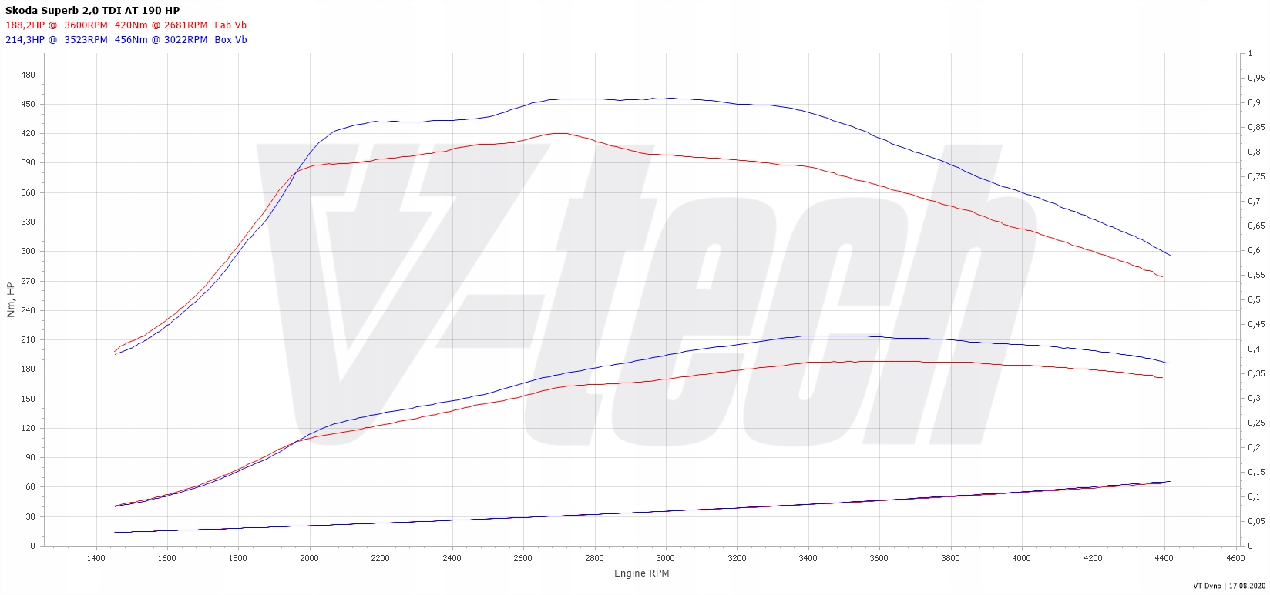Click the 150 tick on the left axis
This screenshot has width=1270, height=595.
(28, 399)
